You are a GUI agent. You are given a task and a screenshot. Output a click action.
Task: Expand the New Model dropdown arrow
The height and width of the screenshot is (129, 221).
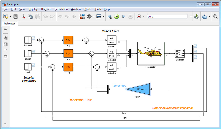pyautogui.click(x=11, y=16)
